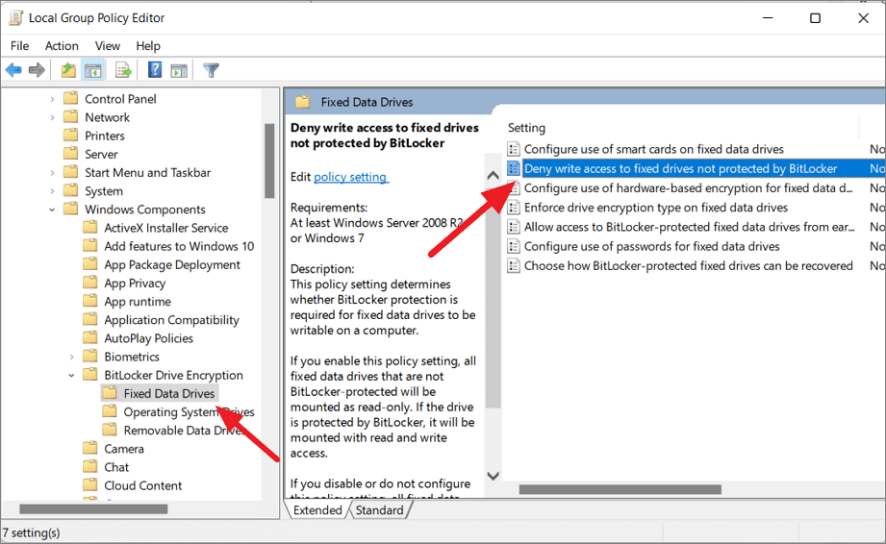This screenshot has width=886, height=544.
Task: Select Configure use of passwords for fixed data drives
Action: point(651,247)
